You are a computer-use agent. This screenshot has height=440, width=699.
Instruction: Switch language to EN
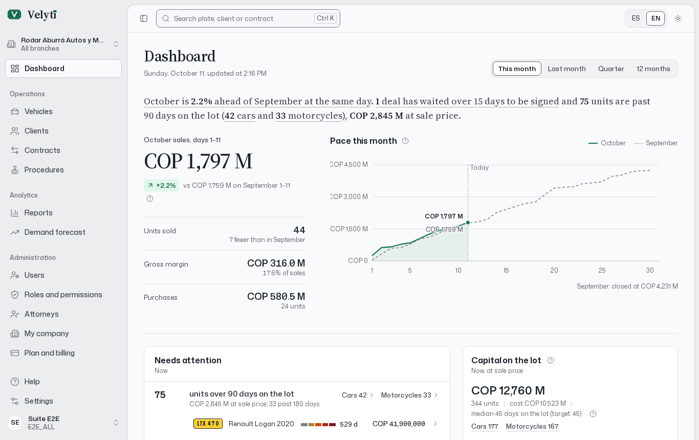pos(656,18)
